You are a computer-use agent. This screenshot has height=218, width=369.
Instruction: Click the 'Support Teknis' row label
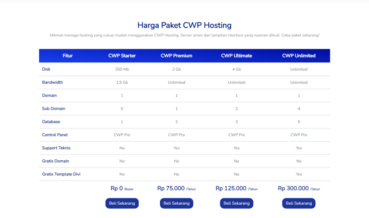[x=56, y=148]
